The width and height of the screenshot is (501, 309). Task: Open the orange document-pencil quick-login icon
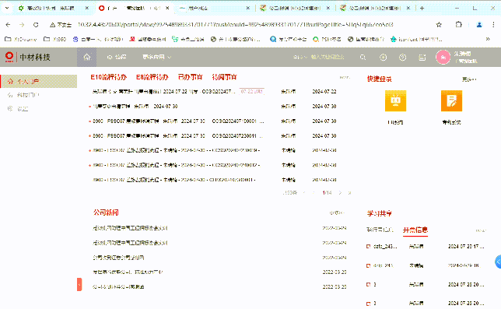coord(451,101)
